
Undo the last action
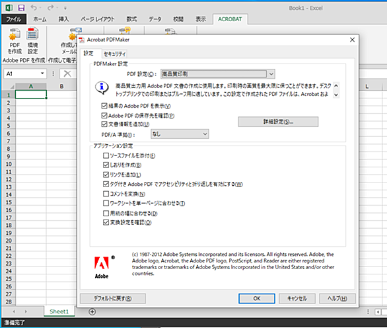pos(34,8)
